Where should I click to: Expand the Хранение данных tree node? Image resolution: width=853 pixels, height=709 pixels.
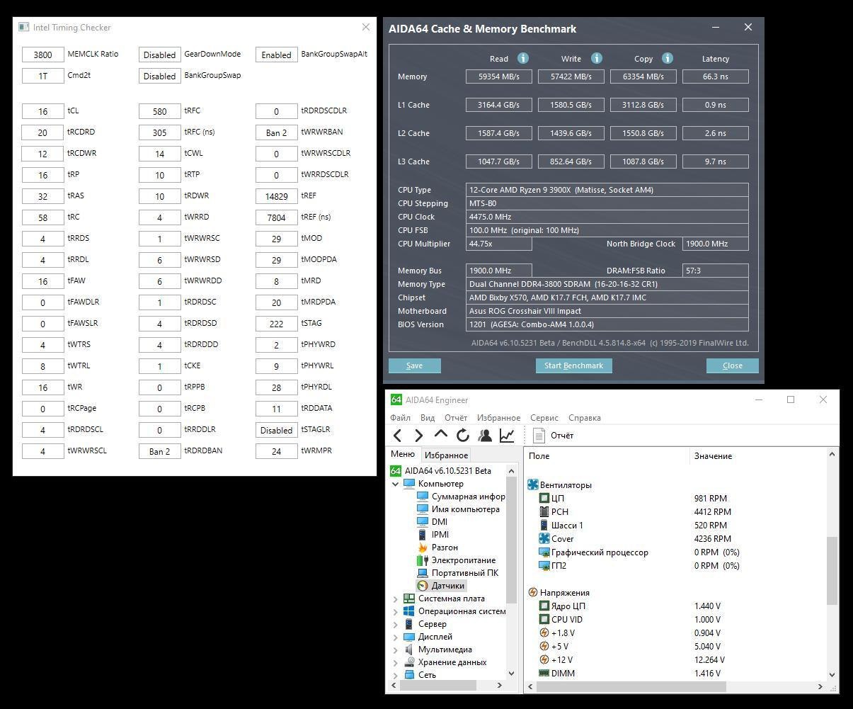(395, 662)
